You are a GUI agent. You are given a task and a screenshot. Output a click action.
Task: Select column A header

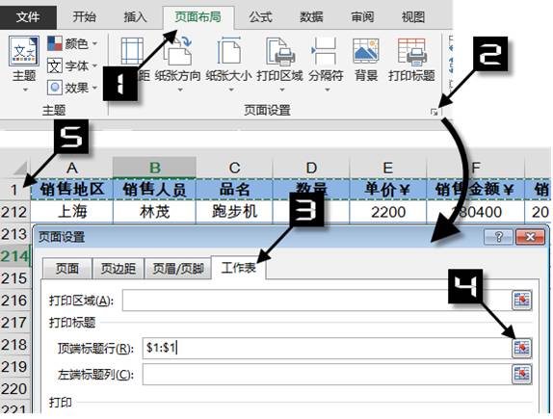[72, 168]
